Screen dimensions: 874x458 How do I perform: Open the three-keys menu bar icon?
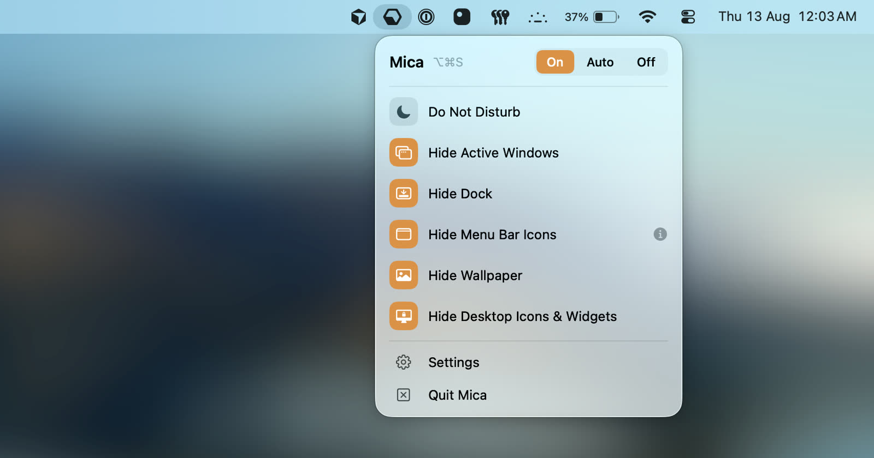(500, 17)
